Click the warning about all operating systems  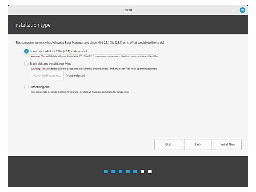click(94, 69)
